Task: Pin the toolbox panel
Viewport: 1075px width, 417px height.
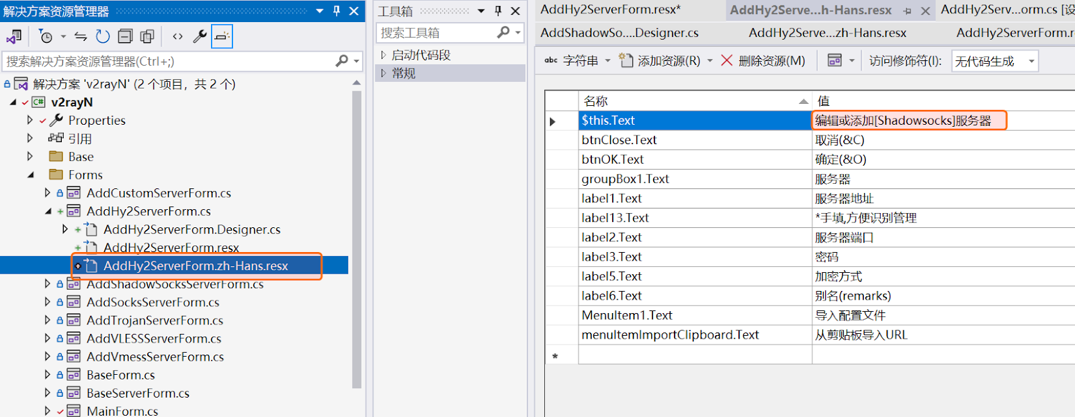Action: (498, 11)
